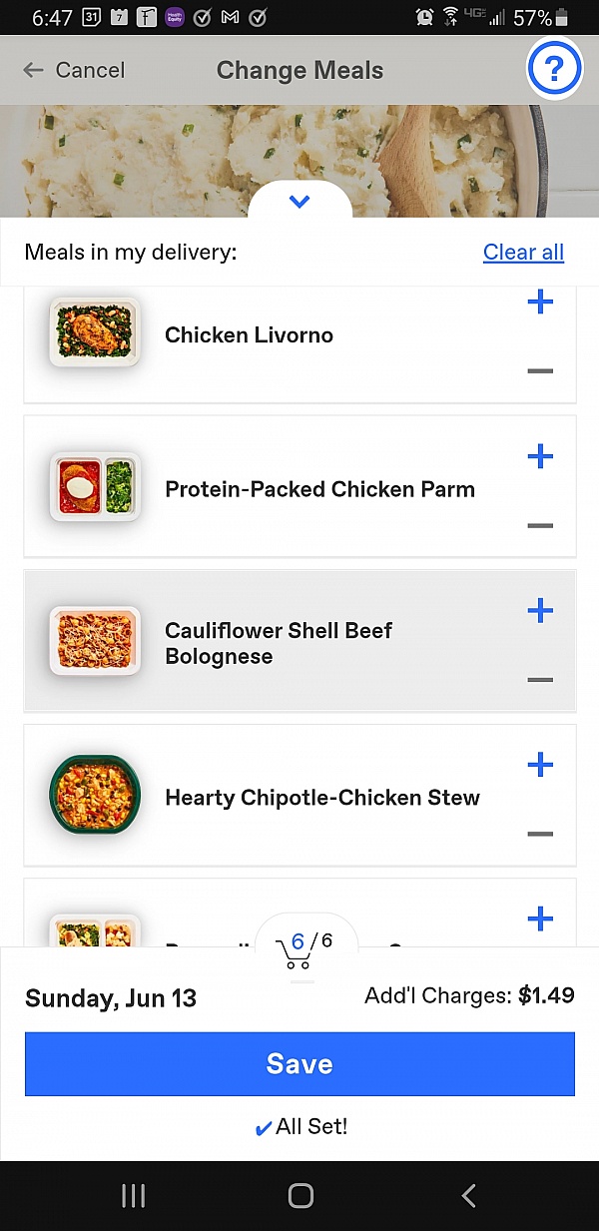Add one Hearty Chipotle-Chicken Stew
The height and width of the screenshot is (1231, 599).
point(540,766)
